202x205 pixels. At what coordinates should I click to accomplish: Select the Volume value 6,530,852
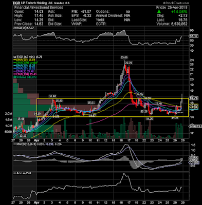(x=179, y=24)
